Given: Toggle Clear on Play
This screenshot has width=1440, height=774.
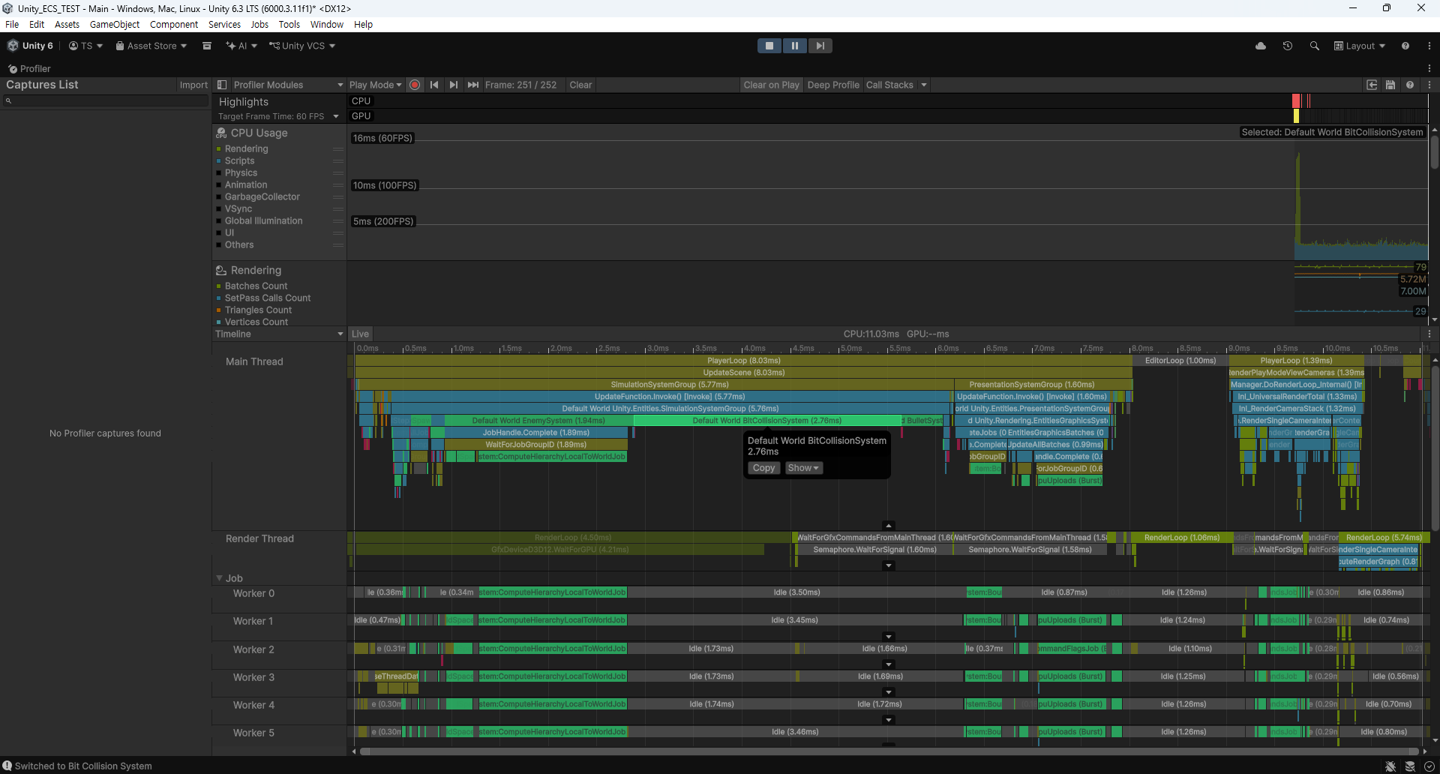Looking at the screenshot, I should [x=771, y=85].
